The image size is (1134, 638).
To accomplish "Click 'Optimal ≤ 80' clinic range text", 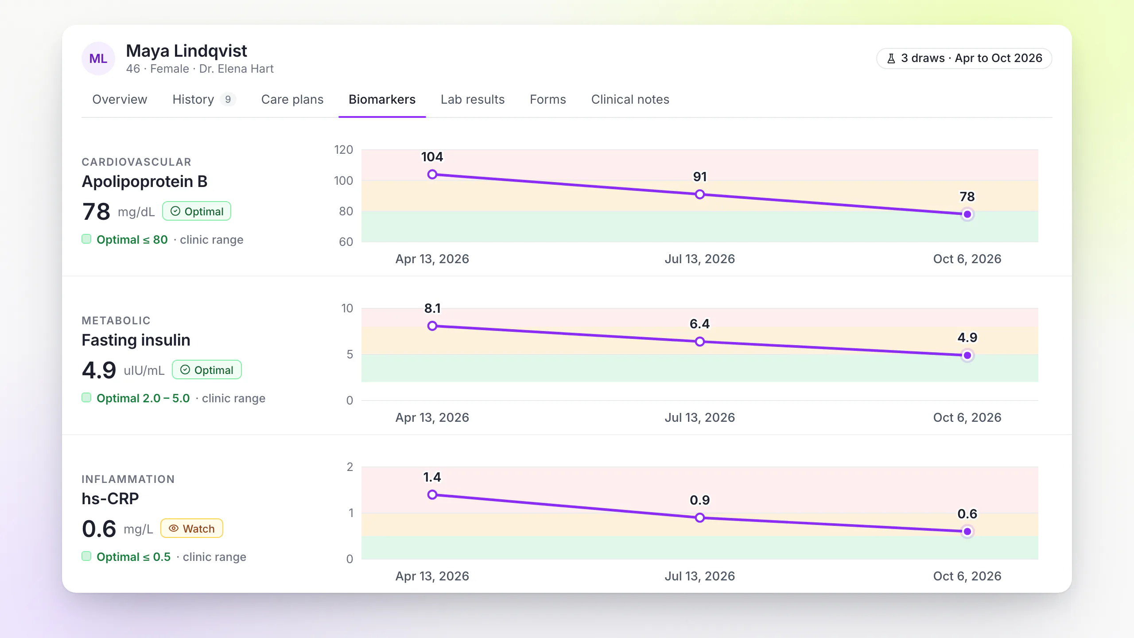I will pyautogui.click(x=132, y=240).
